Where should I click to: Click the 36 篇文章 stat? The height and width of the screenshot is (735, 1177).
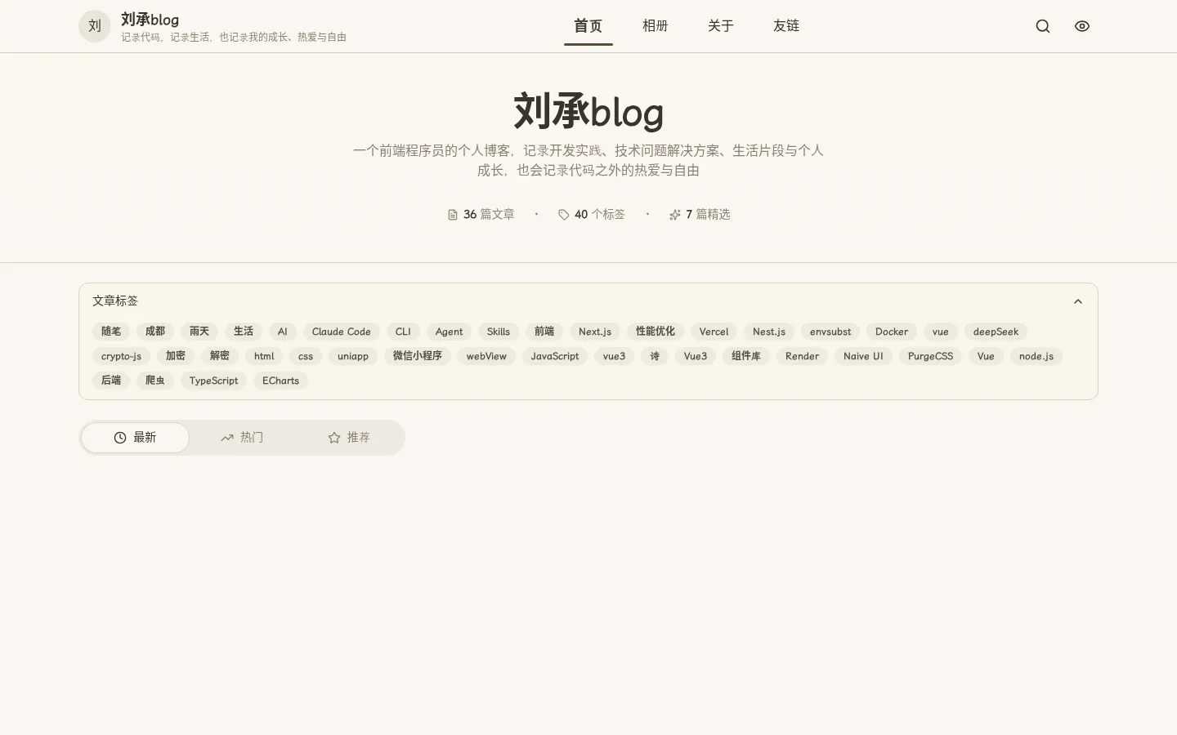(481, 215)
